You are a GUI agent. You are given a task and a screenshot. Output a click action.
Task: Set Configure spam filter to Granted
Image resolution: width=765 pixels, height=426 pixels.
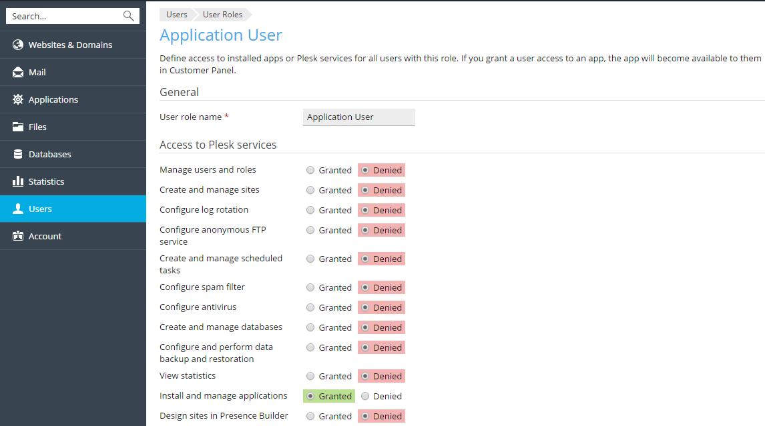click(310, 287)
